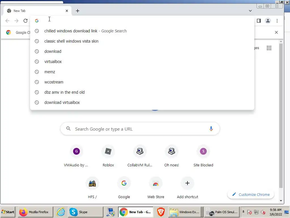Expand hidden system tray icons

(243, 212)
